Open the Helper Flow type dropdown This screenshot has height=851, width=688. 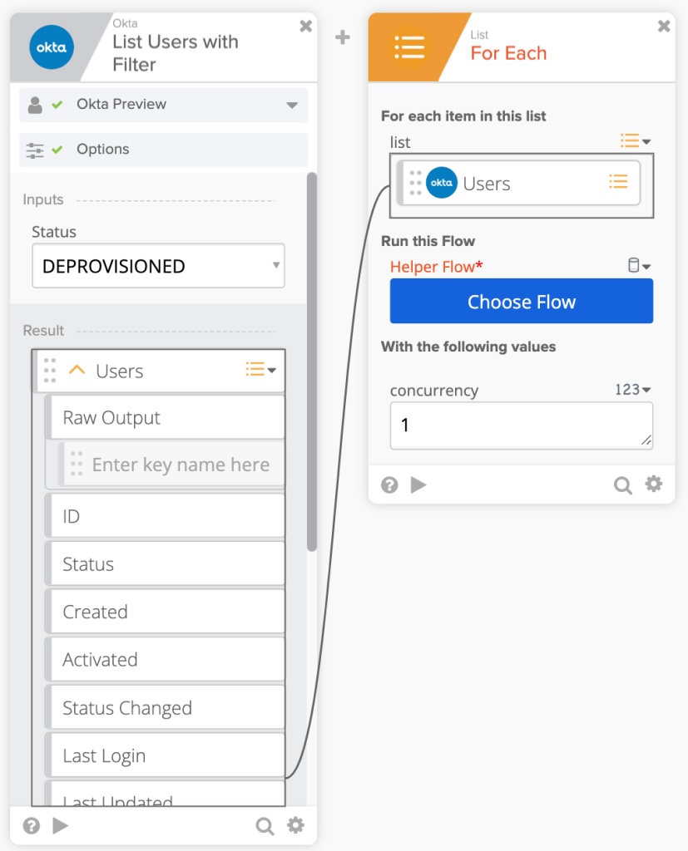pos(638,266)
